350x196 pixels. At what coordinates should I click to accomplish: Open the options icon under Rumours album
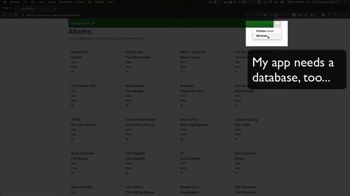pyautogui.click(x=182, y=105)
